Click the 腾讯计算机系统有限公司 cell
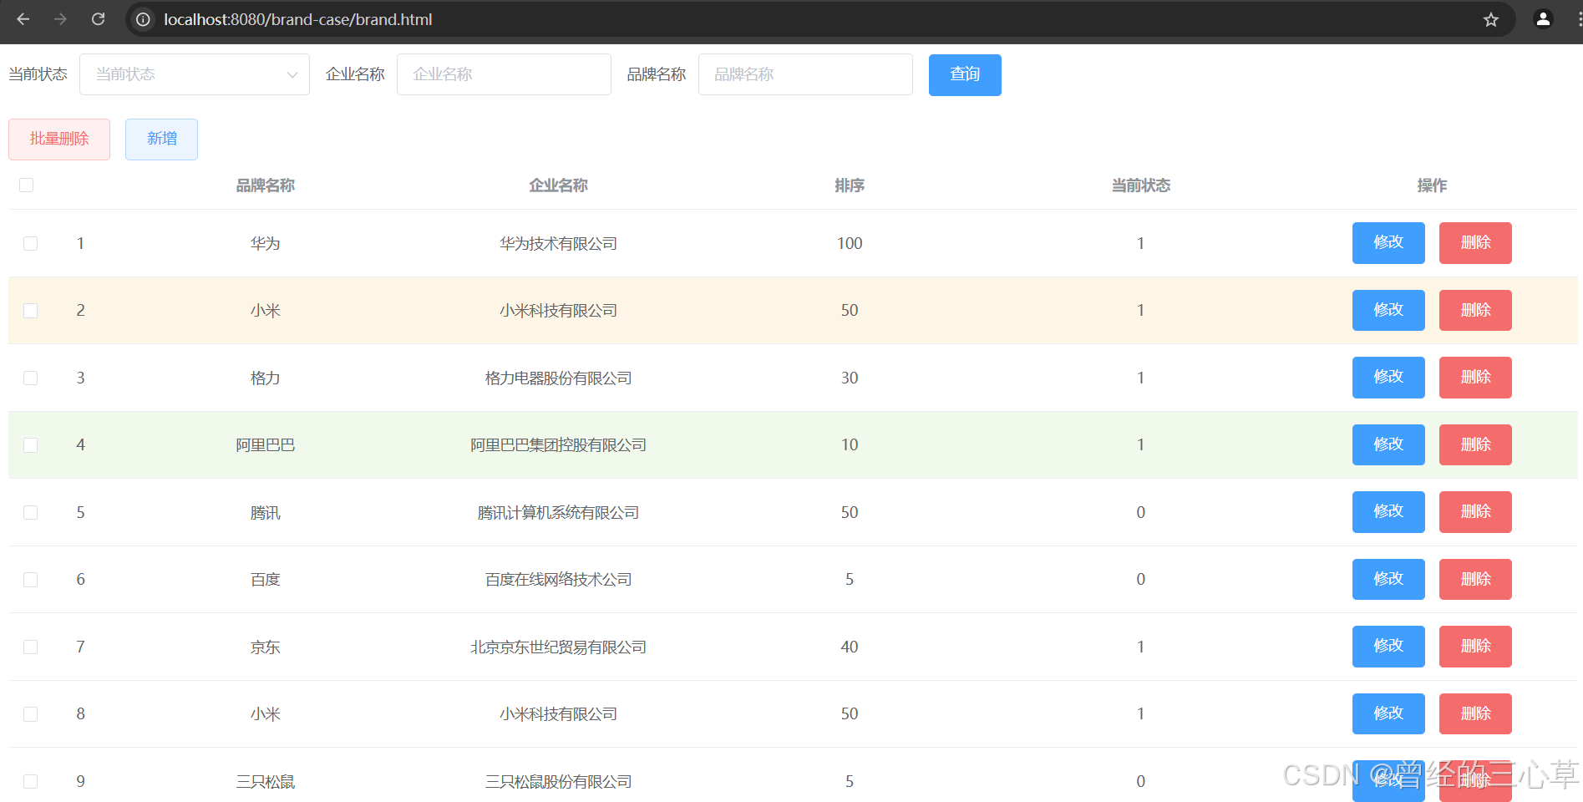 [558, 513]
